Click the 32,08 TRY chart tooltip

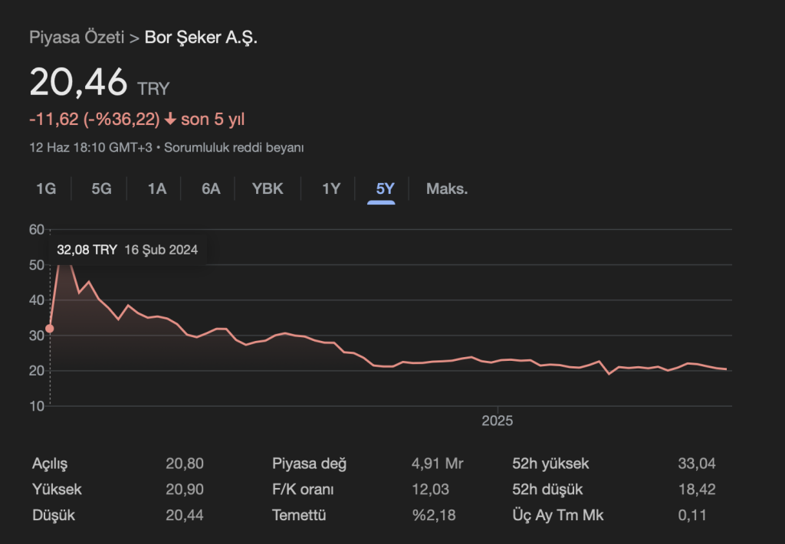[127, 250]
